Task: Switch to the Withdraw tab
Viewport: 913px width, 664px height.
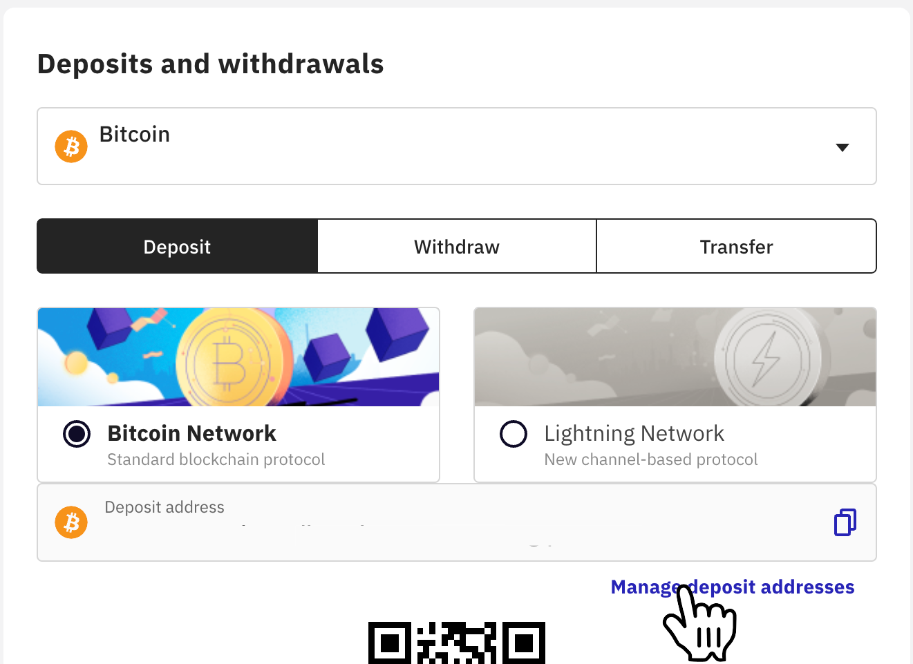Action: pyautogui.click(x=456, y=246)
